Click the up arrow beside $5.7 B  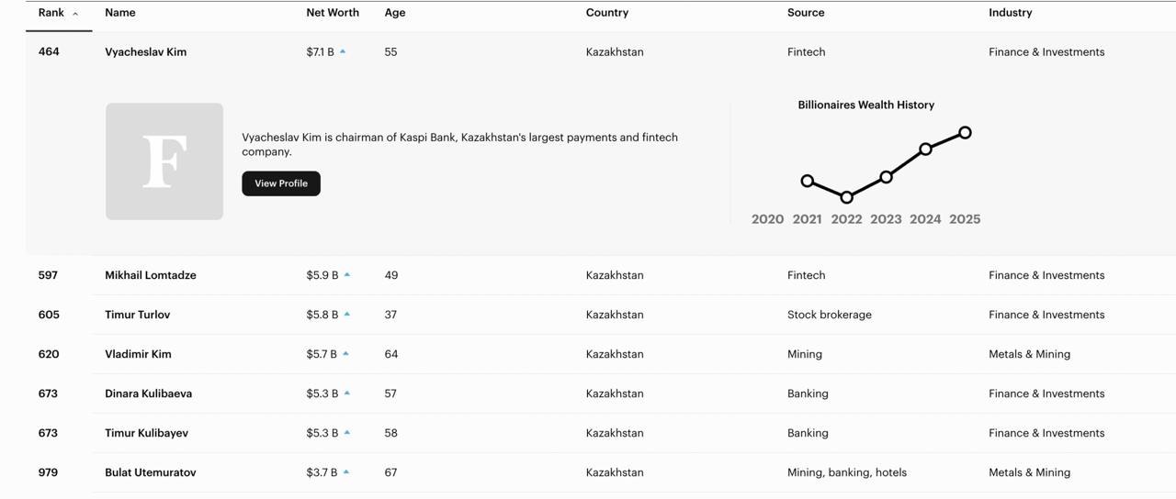(x=346, y=354)
